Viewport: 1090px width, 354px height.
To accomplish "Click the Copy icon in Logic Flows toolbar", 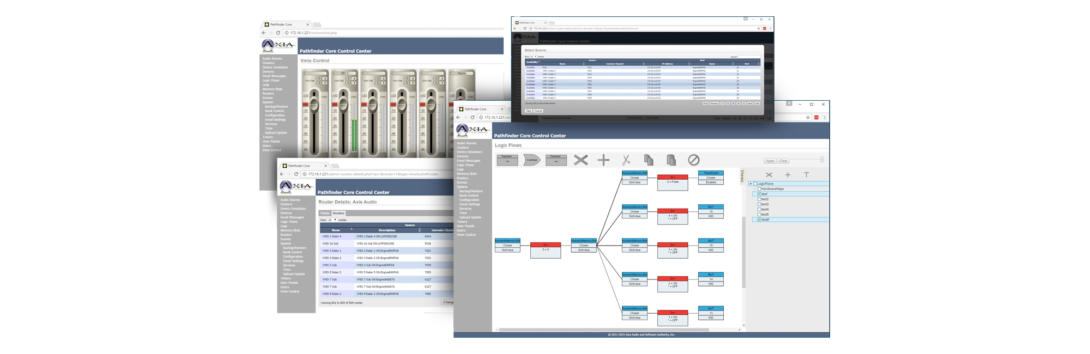I will click(649, 160).
